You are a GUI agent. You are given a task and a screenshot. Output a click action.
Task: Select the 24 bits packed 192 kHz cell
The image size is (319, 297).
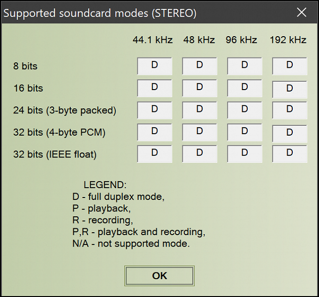tap(290, 110)
